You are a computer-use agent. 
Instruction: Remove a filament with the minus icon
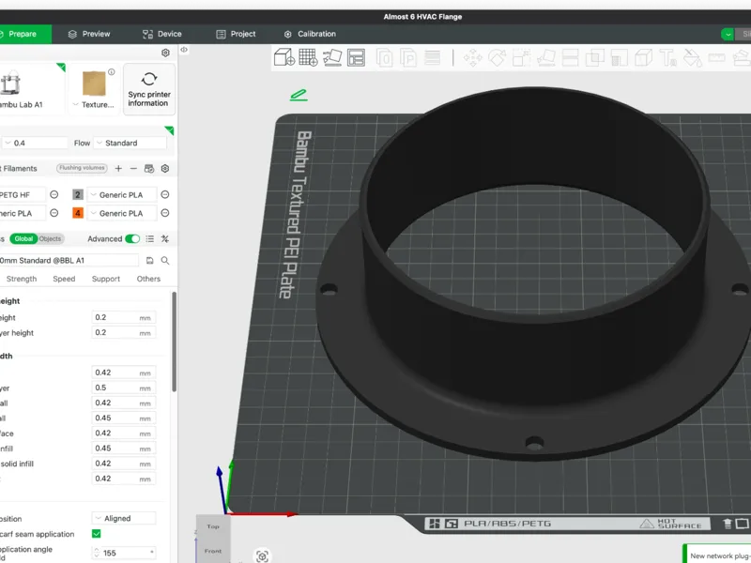(133, 169)
